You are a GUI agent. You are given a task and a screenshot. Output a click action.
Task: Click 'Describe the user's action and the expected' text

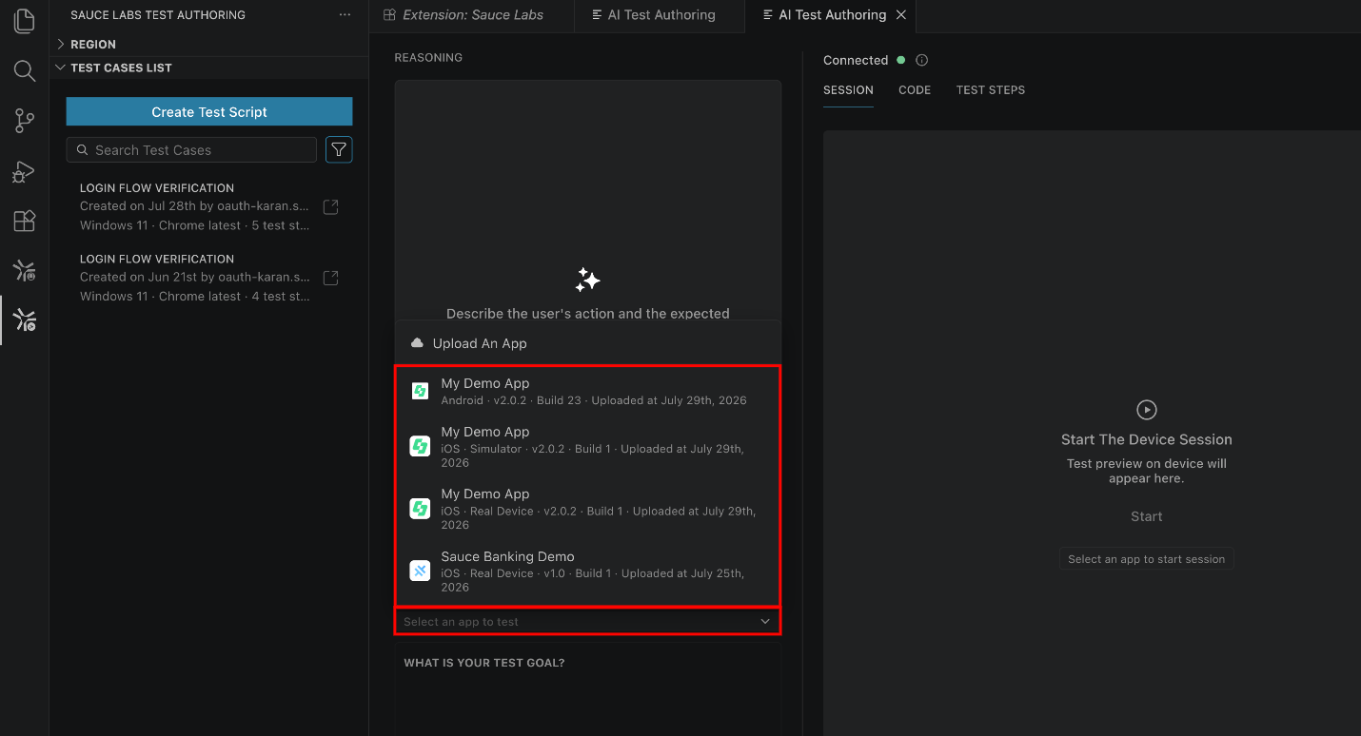tap(588, 313)
